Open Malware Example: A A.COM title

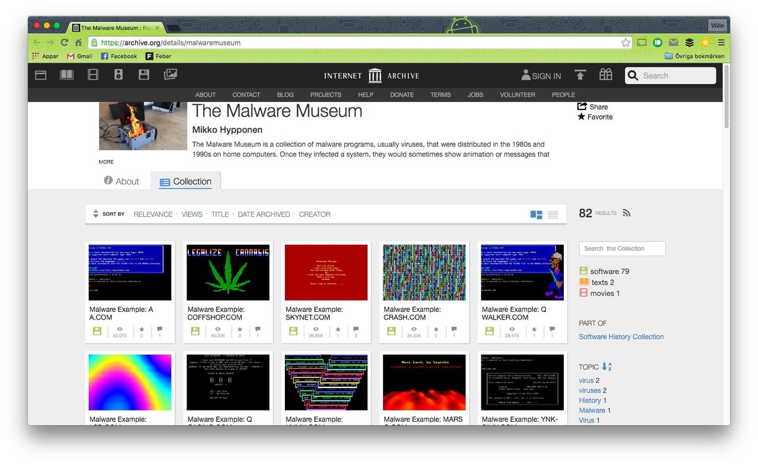coord(121,314)
